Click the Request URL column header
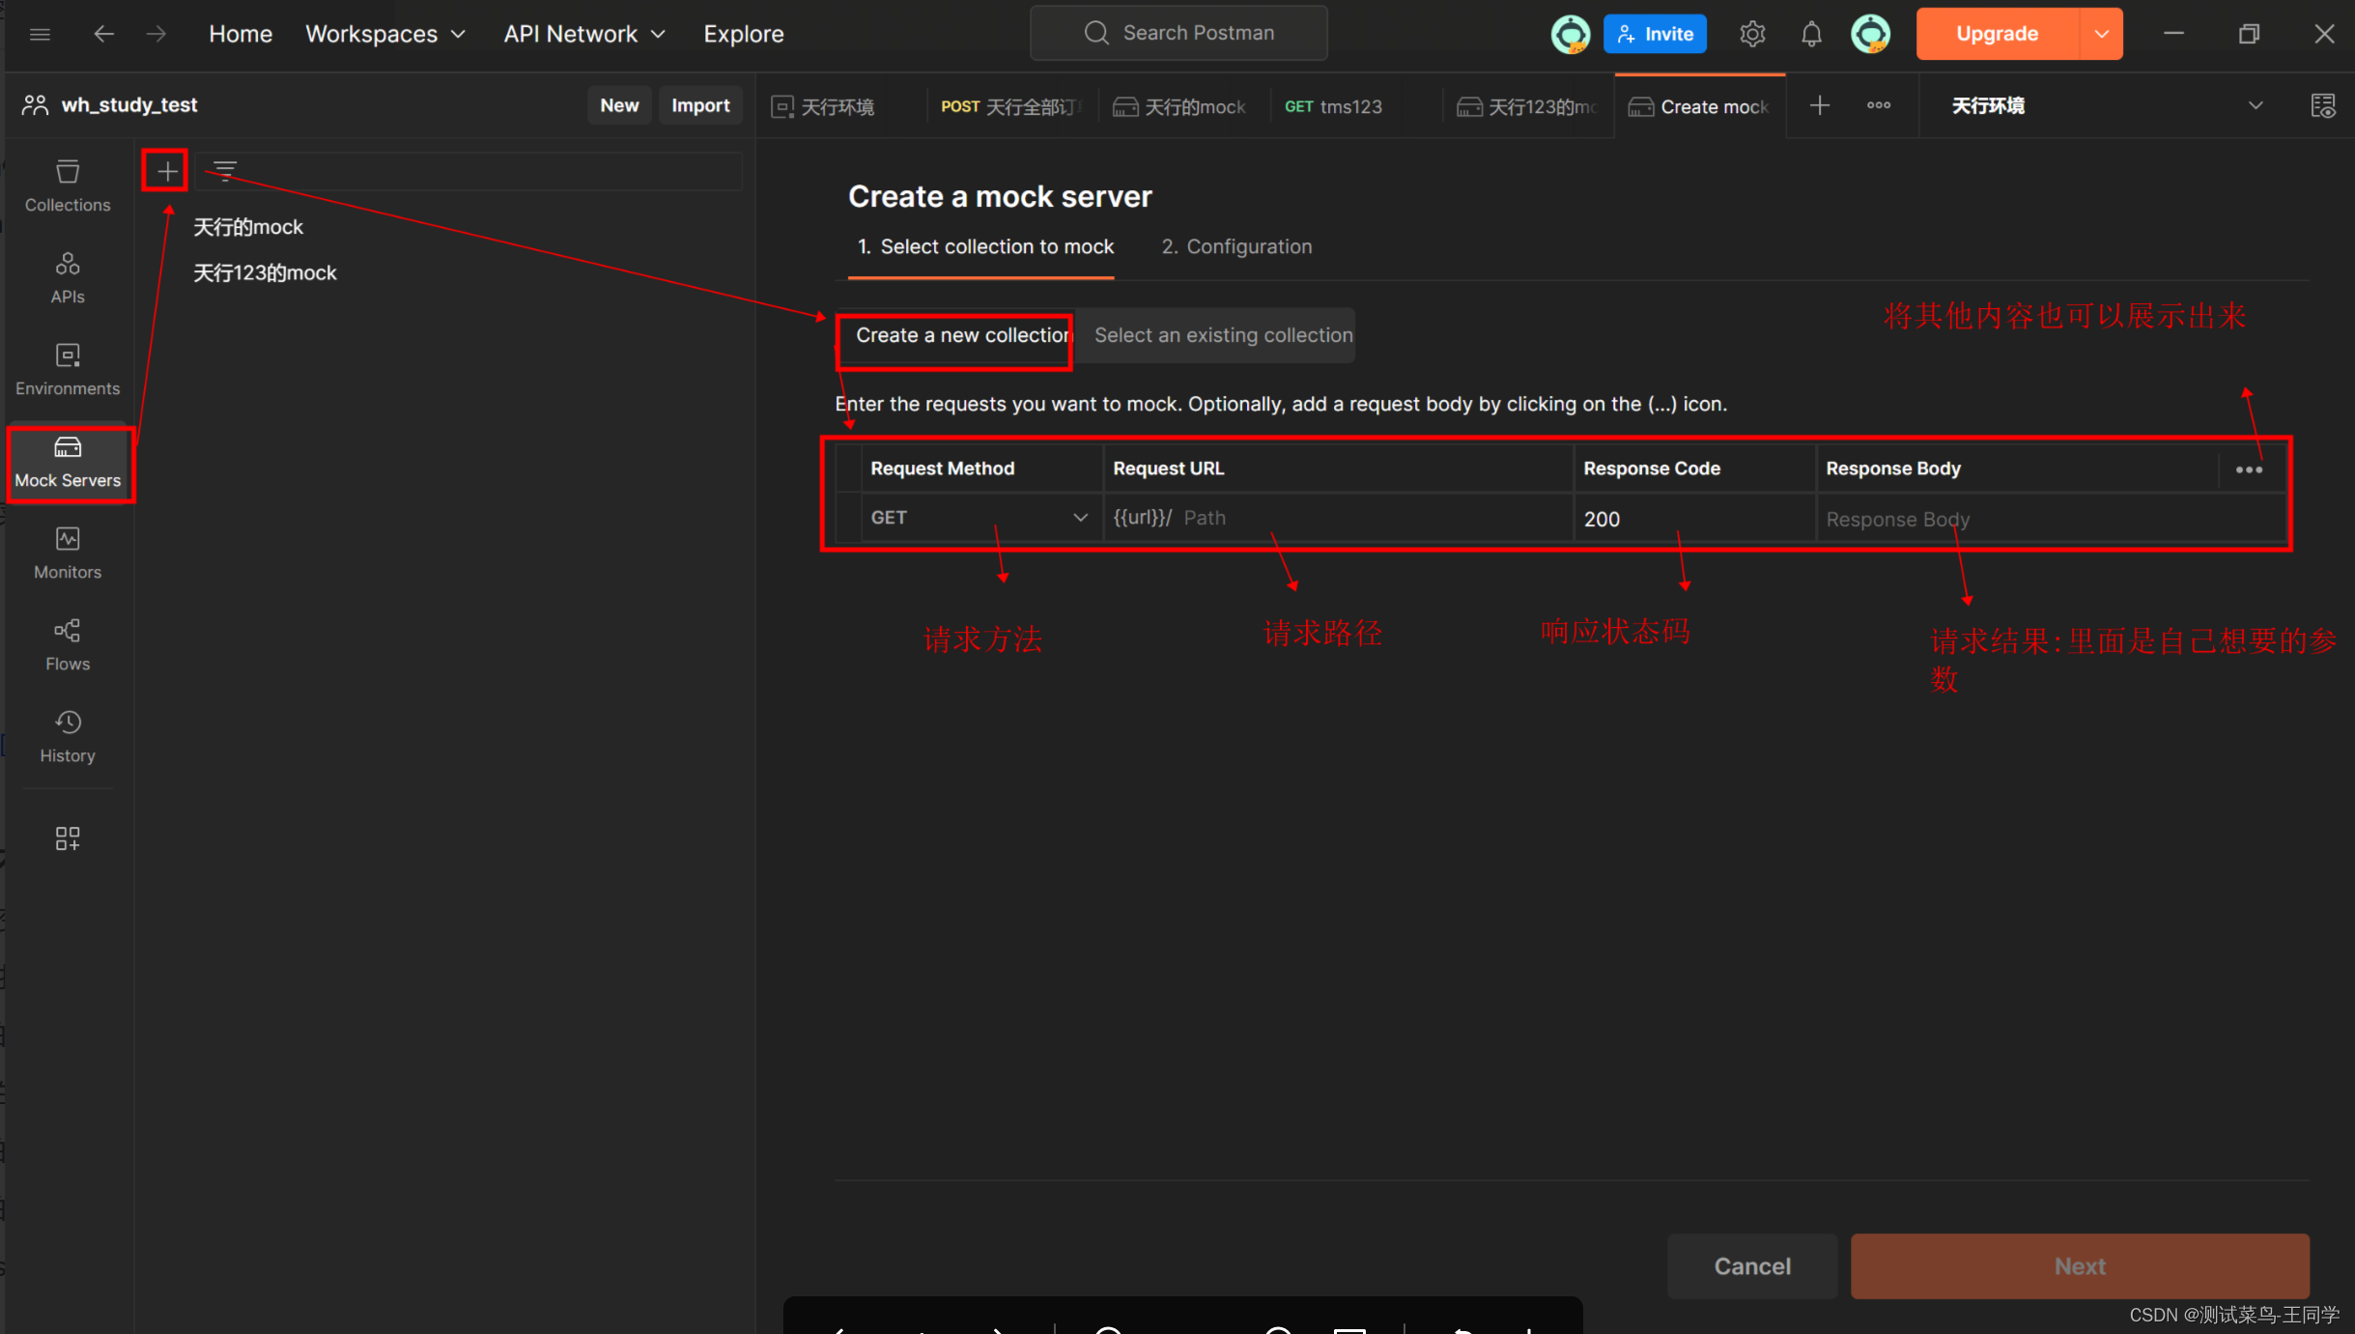The height and width of the screenshot is (1334, 2355). [1168, 468]
